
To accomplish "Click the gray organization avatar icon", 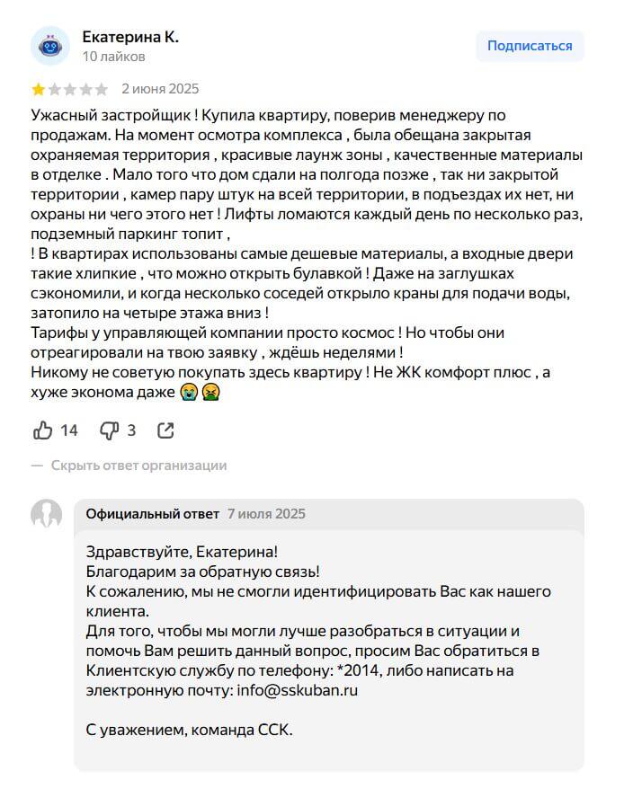I will coord(47,514).
